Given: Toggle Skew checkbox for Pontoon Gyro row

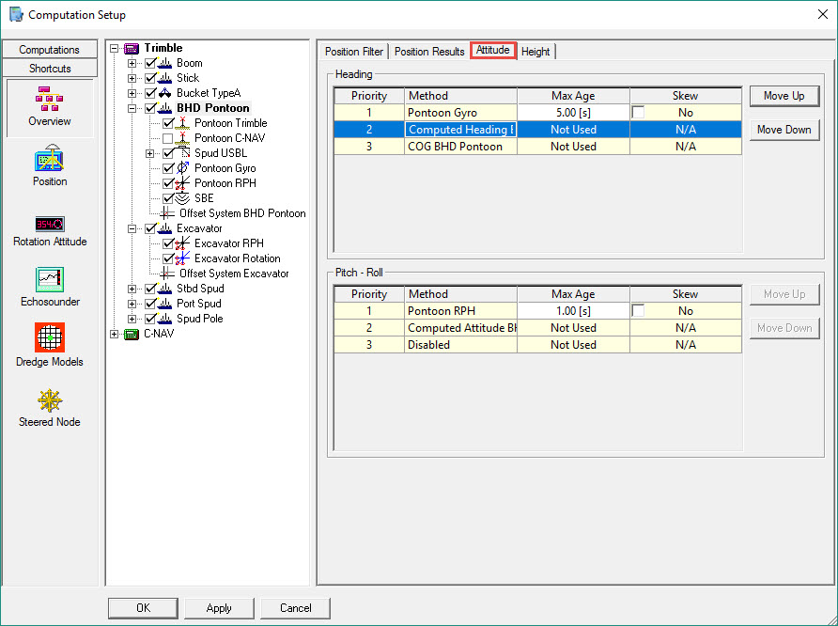Looking at the screenshot, I should click(639, 113).
